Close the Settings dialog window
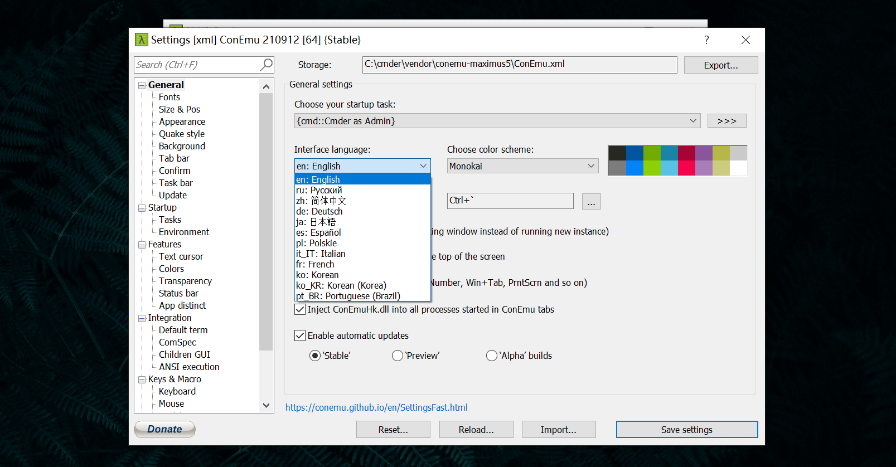 click(x=745, y=40)
